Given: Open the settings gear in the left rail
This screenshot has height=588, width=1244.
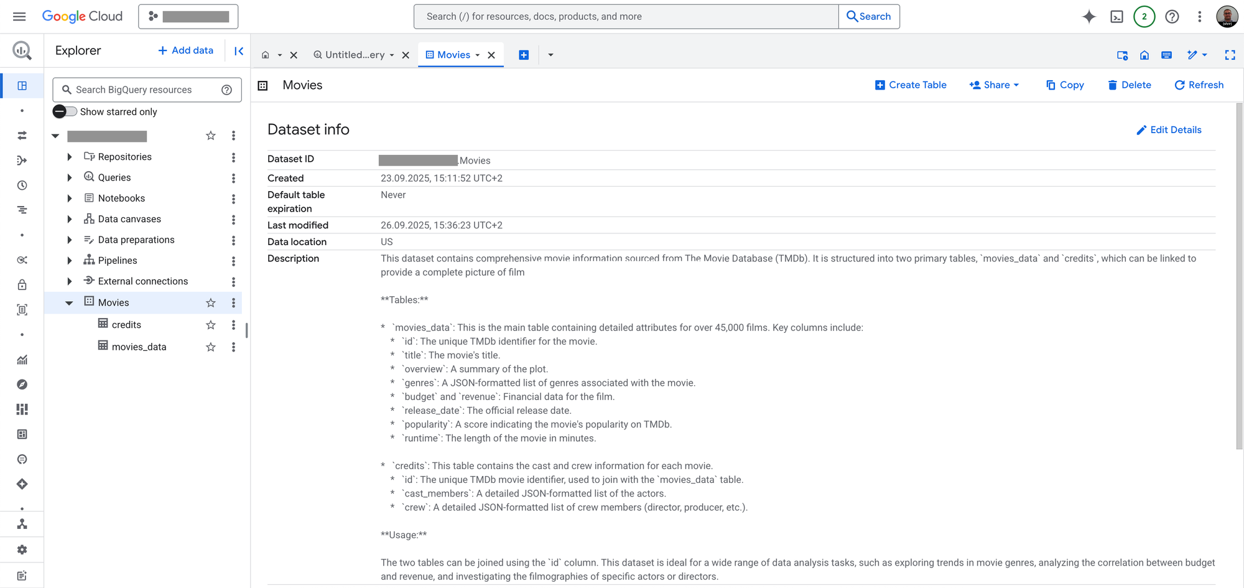Looking at the screenshot, I should [22, 549].
